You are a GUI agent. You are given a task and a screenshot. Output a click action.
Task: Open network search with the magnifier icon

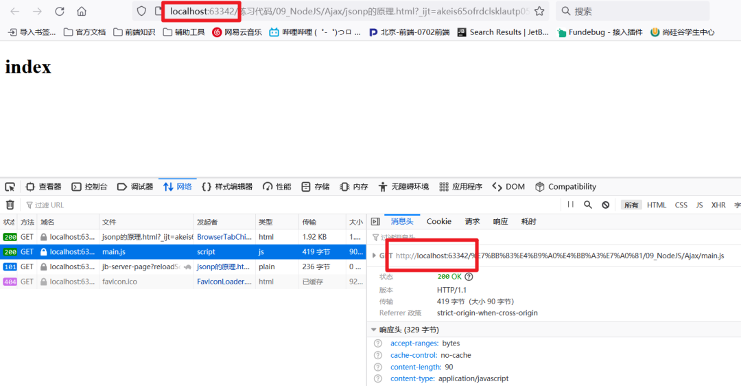588,205
